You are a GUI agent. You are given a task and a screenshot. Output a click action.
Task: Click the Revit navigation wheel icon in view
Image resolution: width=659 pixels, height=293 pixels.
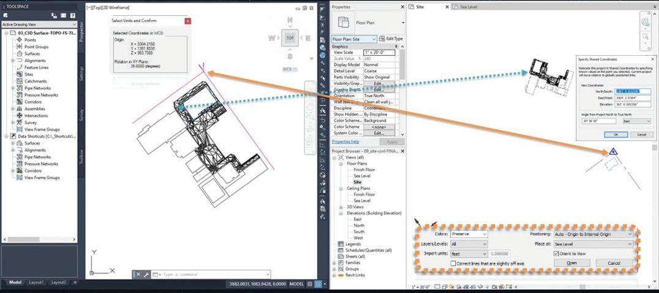click(645, 22)
